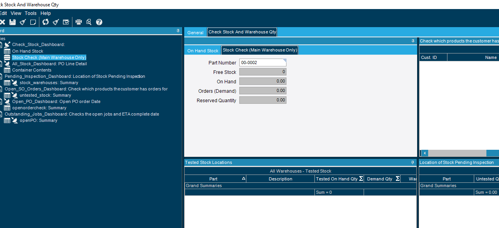
Task: Click the sigma icon on Tested On Hand Qty column
Action: (x=361, y=179)
